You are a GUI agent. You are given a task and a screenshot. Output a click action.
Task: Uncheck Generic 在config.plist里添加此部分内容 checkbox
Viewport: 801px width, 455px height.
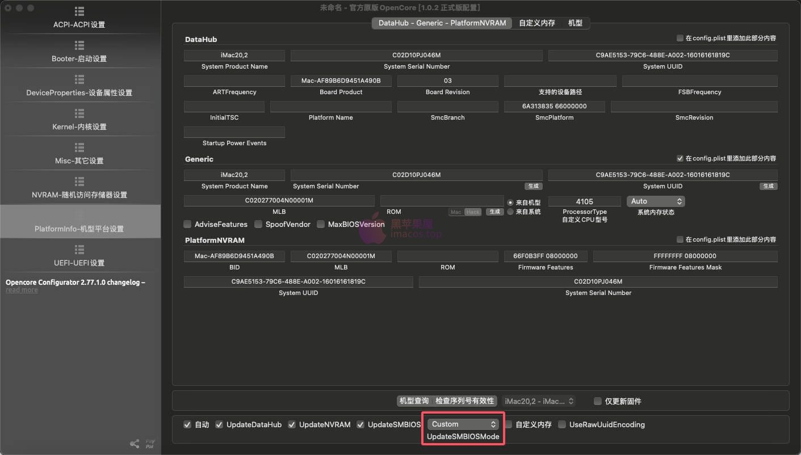[680, 158]
